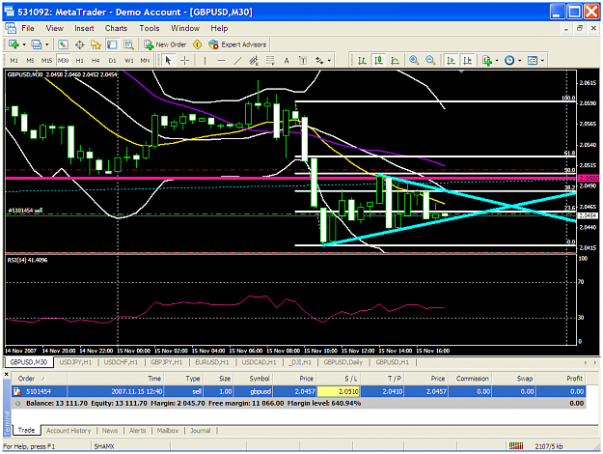Switch to bar chart view
This screenshot has height=454, width=603.
pos(362,61)
